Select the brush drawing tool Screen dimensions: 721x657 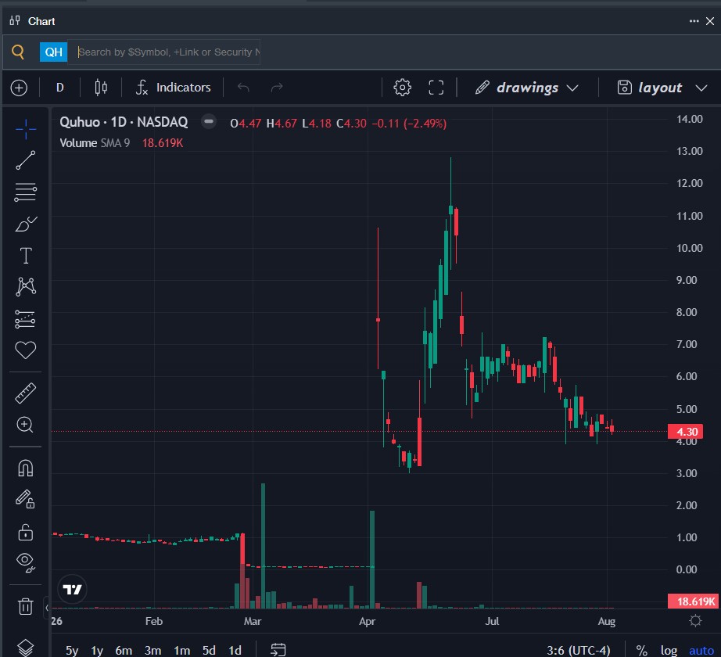[25, 224]
